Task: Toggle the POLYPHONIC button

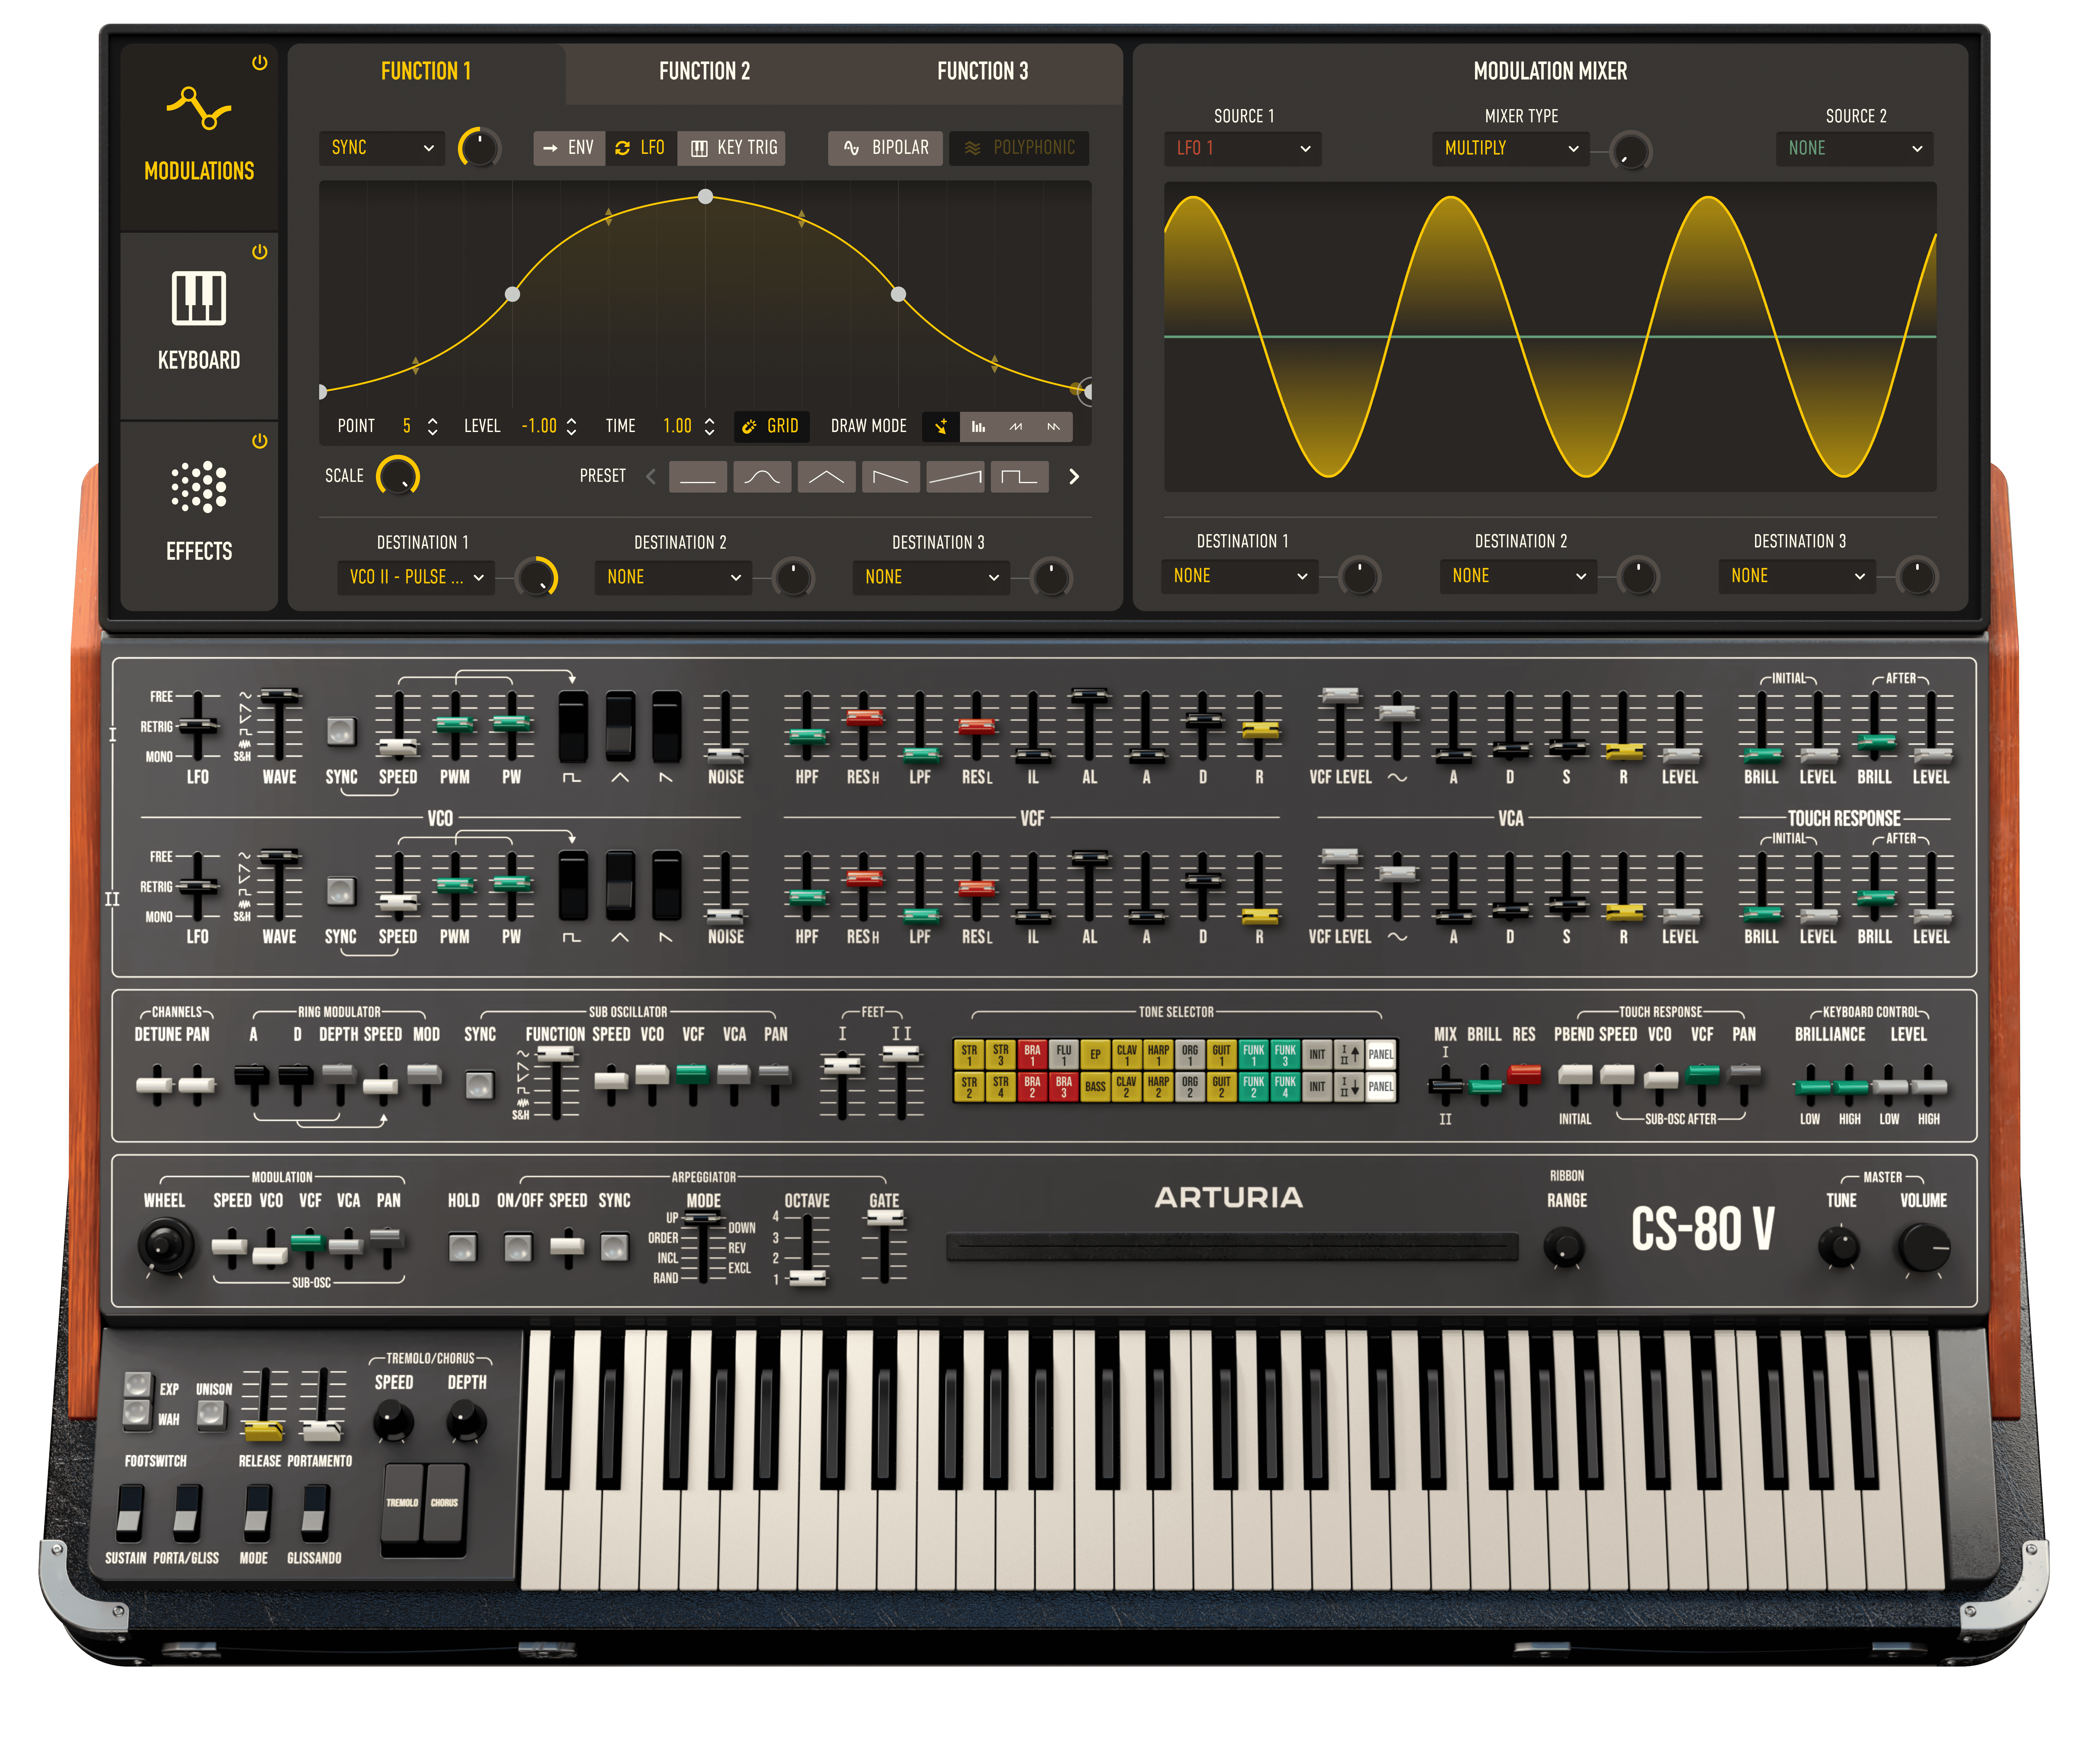Action: coord(1019,148)
